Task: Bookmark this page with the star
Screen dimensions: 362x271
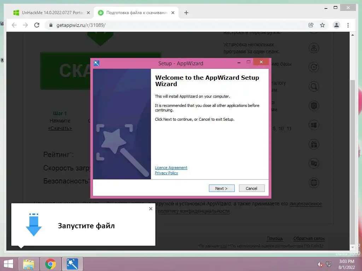Action: click(322, 25)
